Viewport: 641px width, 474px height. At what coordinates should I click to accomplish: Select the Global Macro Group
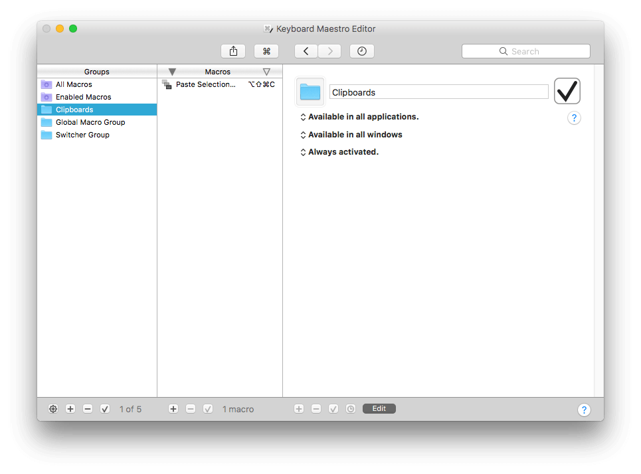point(90,122)
